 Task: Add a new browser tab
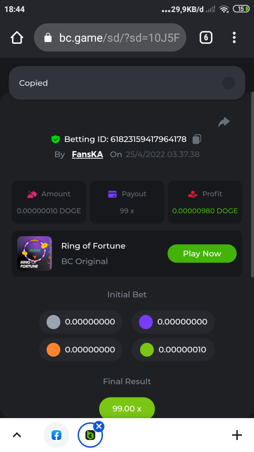(x=237, y=435)
